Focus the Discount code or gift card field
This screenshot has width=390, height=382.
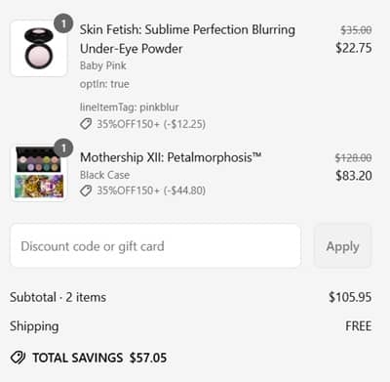(x=155, y=246)
